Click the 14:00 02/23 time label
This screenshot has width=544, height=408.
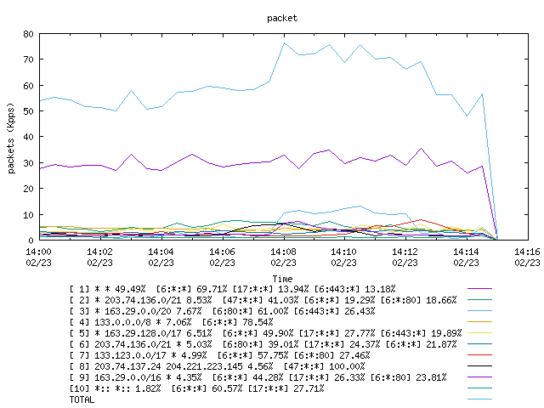(38, 257)
